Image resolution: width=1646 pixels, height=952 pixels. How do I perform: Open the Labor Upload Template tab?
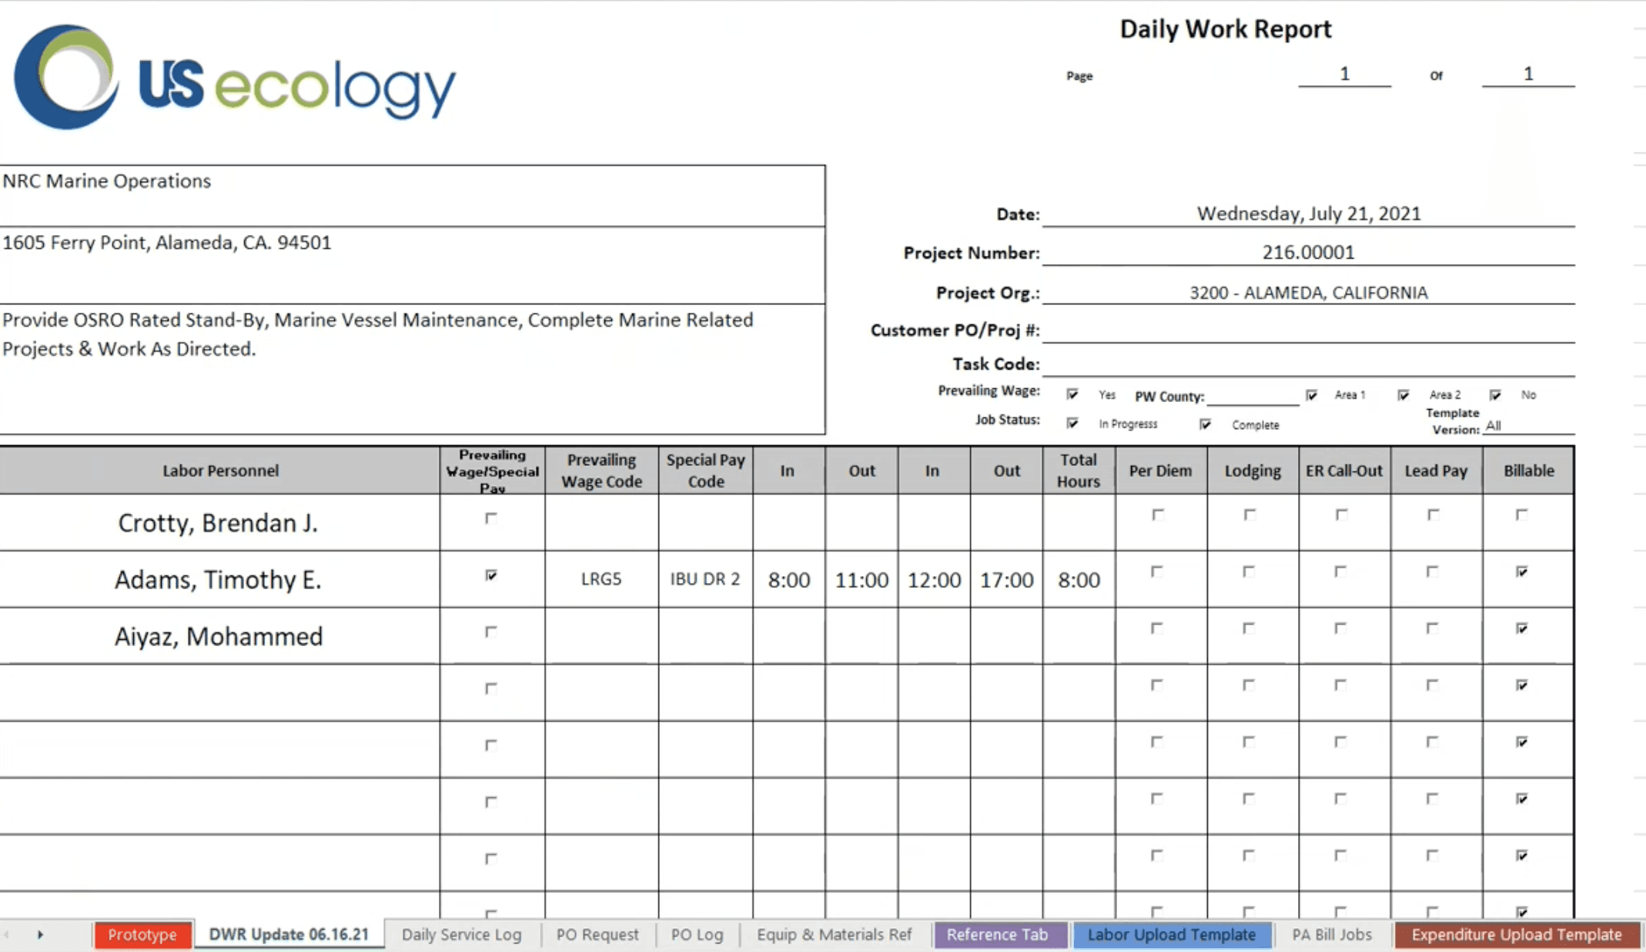click(x=1171, y=934)
